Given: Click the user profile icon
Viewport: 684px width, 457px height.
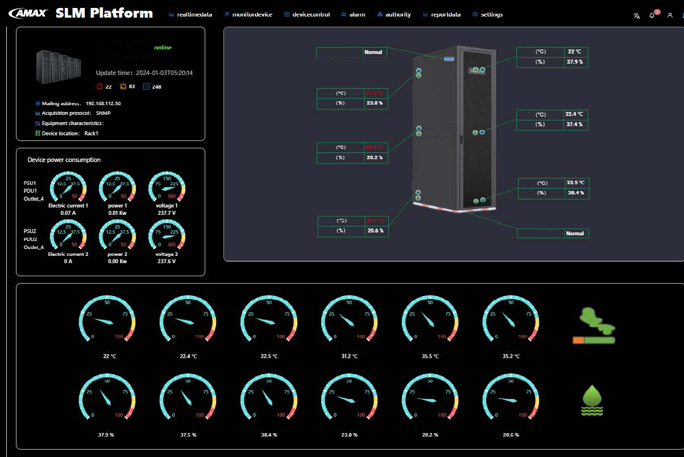Looking at the screenshot, I should [x=670, y=15].
